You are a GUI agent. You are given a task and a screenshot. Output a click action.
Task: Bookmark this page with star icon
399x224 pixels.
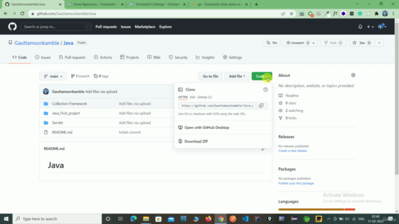(291, 14)
